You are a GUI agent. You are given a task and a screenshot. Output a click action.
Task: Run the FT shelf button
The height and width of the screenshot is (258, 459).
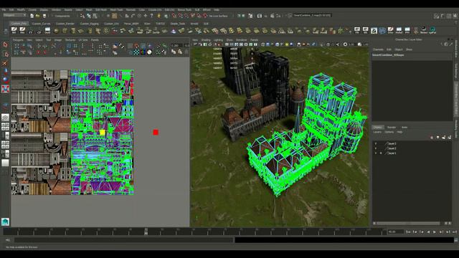click(30, 30)
